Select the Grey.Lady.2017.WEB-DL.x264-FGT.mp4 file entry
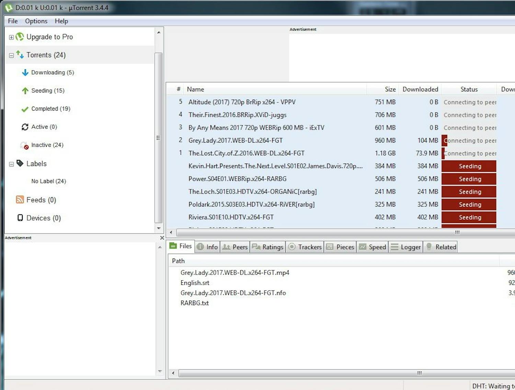The image size is (515, 390). coord(235,272)
